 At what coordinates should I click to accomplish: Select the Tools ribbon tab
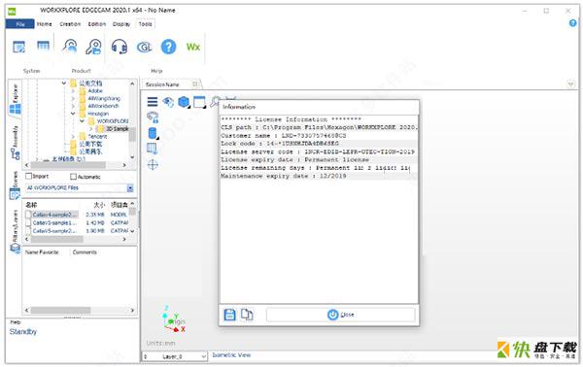pos(145,23)
